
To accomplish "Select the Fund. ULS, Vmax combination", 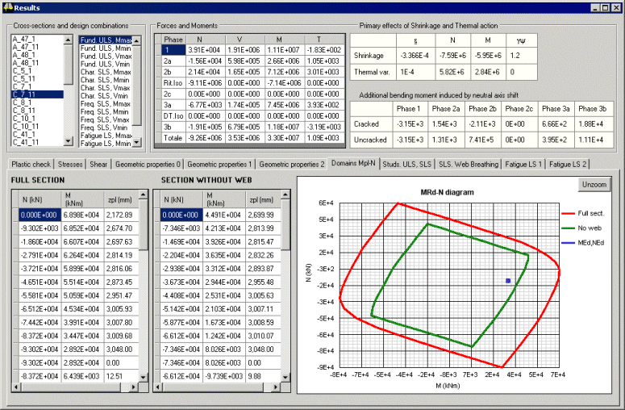I will [106, 55].
